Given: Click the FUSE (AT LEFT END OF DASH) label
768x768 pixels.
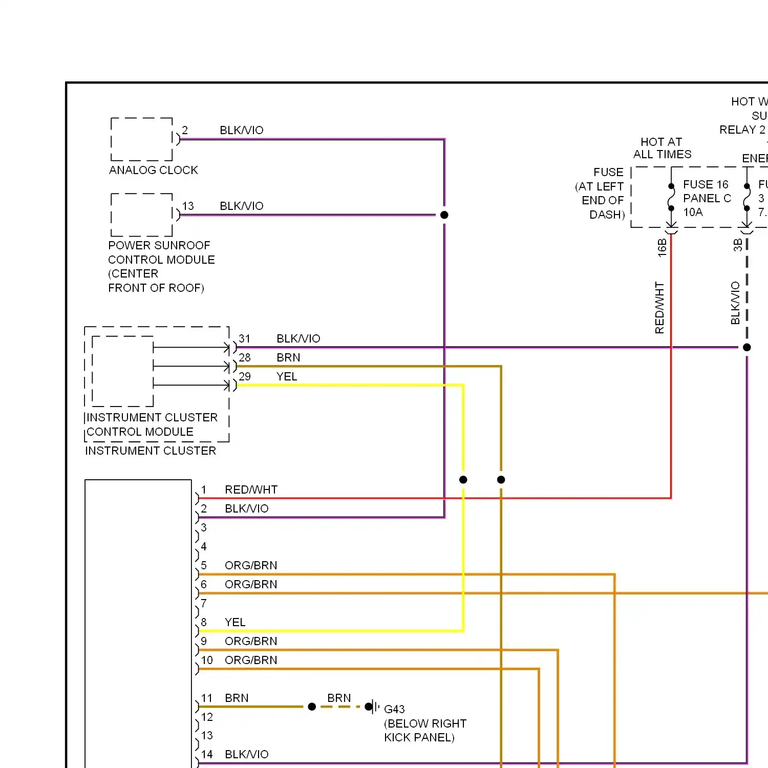Looking at the screenshot, I should (x=600, y=194).
